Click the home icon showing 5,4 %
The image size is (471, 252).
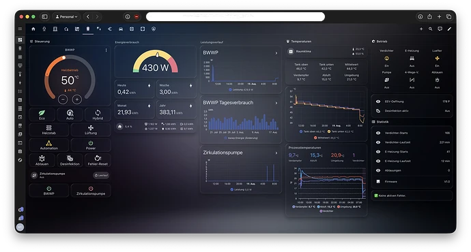[120, 127]
